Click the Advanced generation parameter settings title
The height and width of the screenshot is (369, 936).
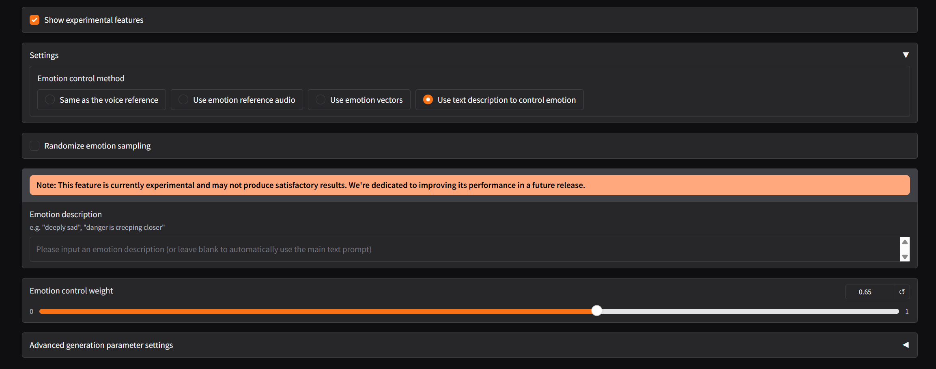101,345
